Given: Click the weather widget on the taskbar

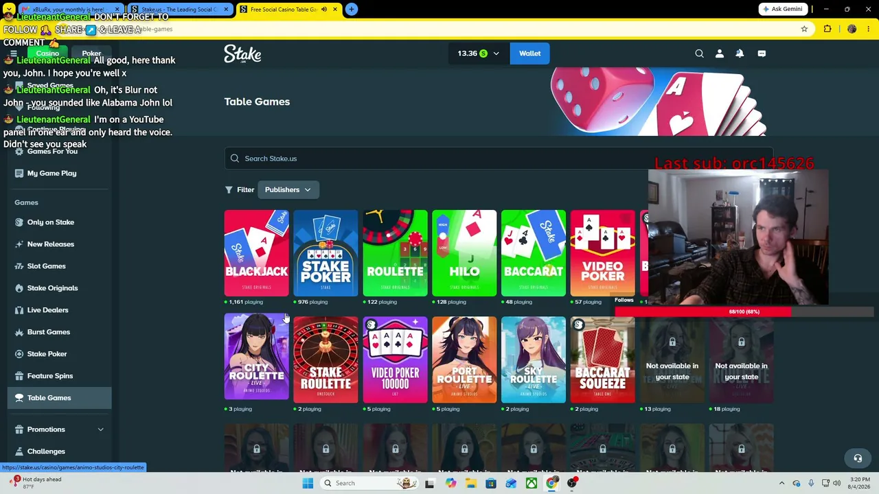Looking at the screenshot, I should pos(36,483).
